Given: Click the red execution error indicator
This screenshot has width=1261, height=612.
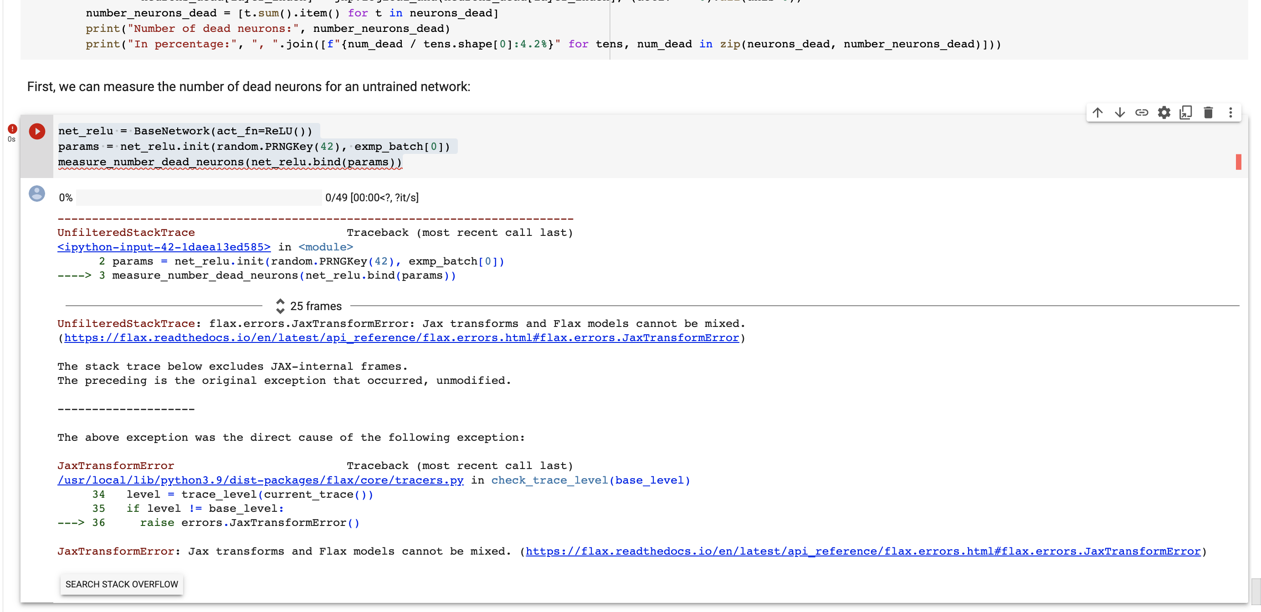Looking at the screenshot, I should tap(12, 129).
